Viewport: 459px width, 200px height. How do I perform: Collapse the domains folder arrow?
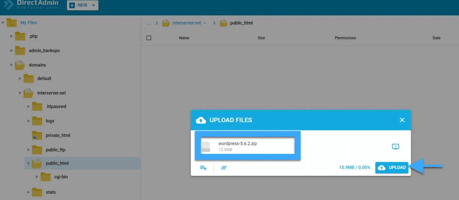click(x=11, y=65)
